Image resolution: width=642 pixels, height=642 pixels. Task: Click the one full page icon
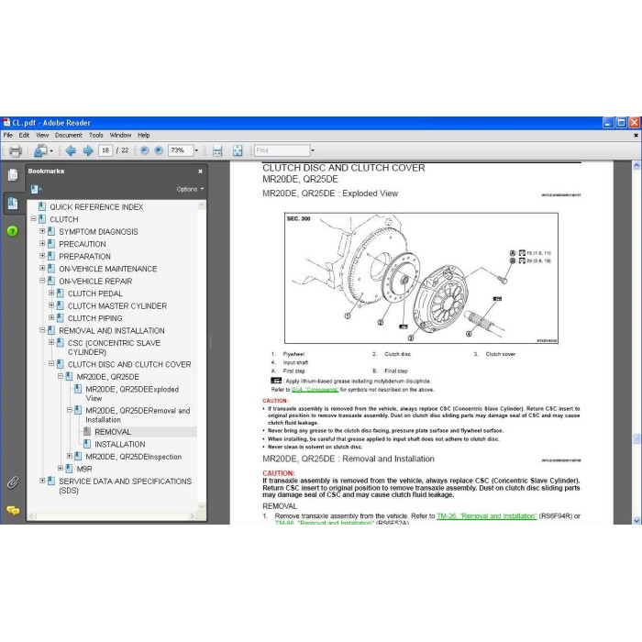click(x=238, y=150)
